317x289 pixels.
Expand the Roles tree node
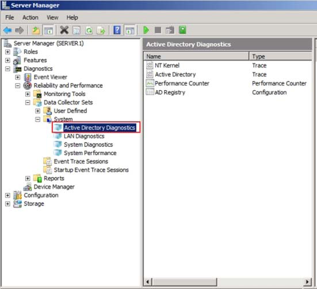(7, 52)
